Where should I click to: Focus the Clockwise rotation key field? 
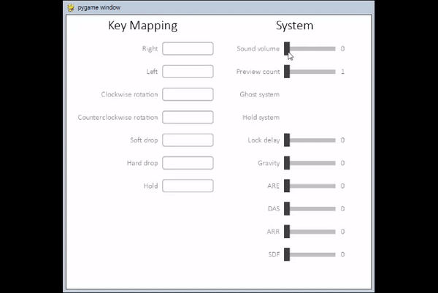(x=188, y=94)
